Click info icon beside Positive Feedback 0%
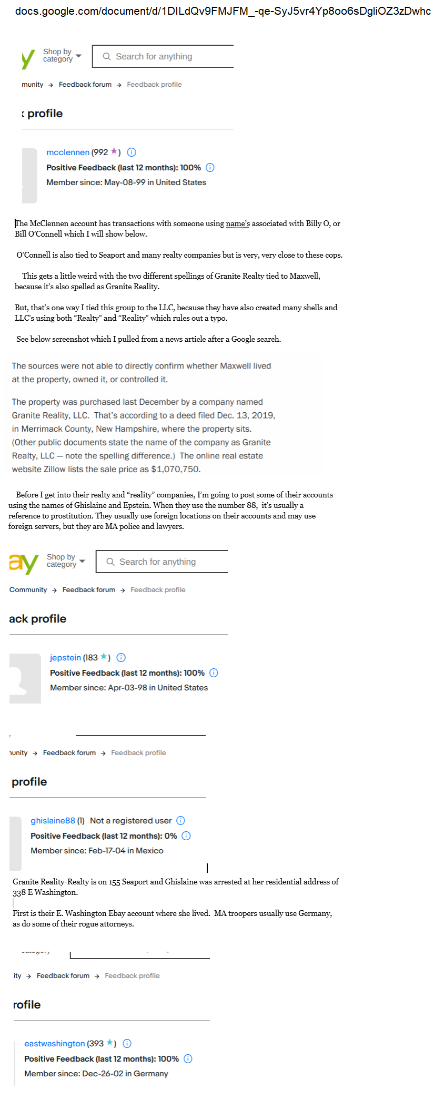The image size is (444, 1100). pos(186,836)
